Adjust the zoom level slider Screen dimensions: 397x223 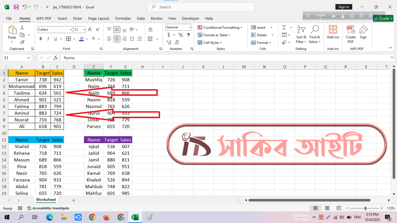click(365, 208)
